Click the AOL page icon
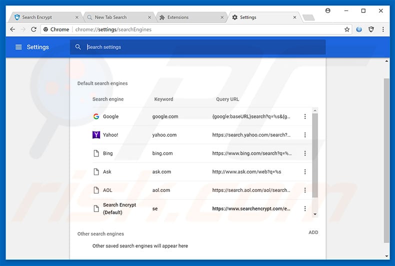Screen dimensions: 395x266 96,190
